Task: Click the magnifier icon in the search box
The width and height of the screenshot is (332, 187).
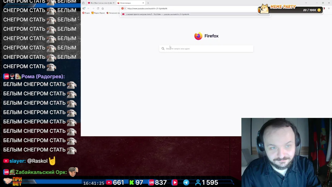Action: pos(163,49)
